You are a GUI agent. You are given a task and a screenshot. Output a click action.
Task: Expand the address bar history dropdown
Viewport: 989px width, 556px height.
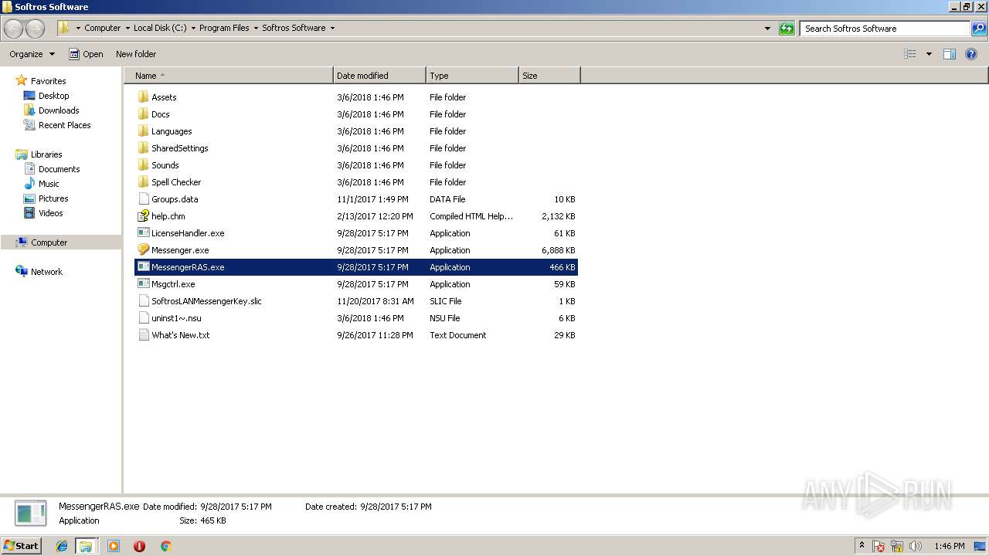tap(767, 29)
